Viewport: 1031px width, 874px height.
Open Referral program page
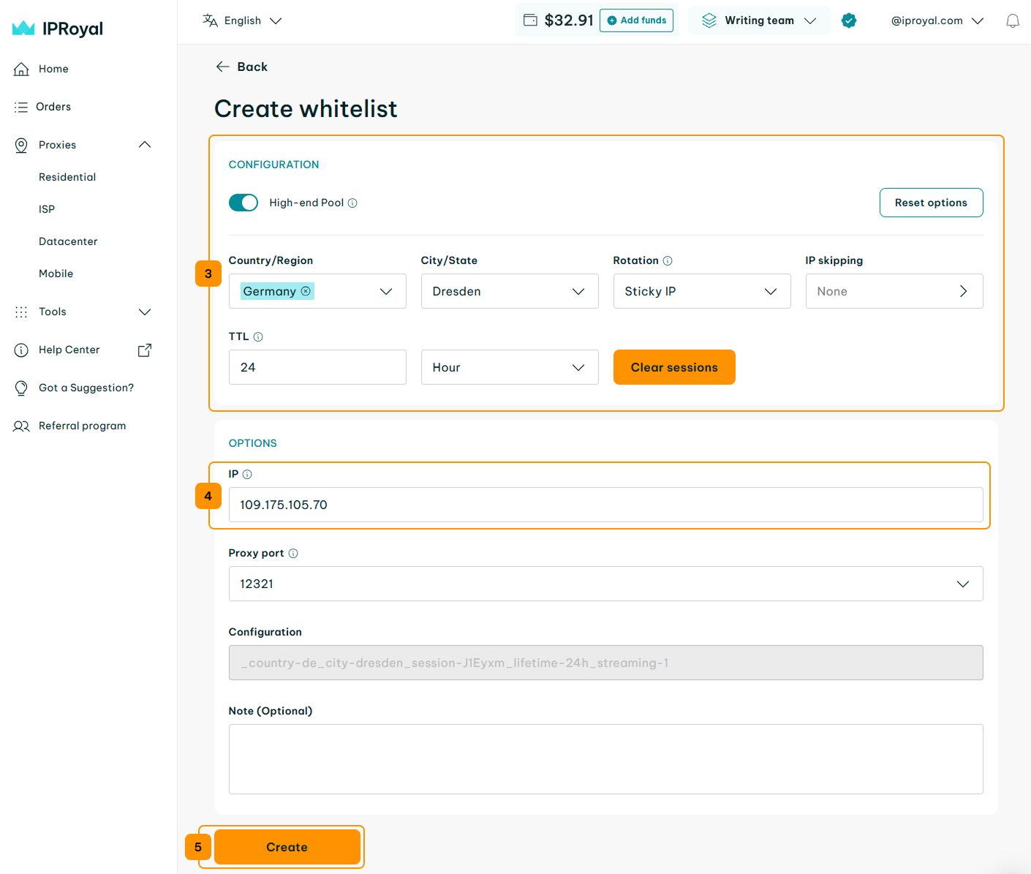click(x=83, y=426)
